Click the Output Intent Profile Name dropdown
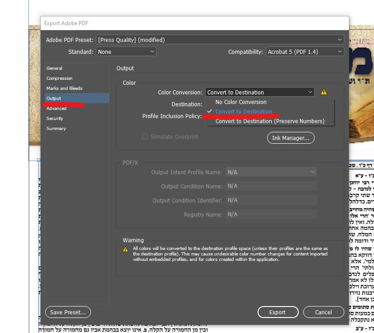 [x=271, y=172]
